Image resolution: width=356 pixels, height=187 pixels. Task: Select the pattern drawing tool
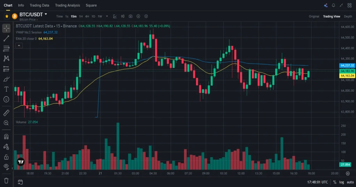6,58
